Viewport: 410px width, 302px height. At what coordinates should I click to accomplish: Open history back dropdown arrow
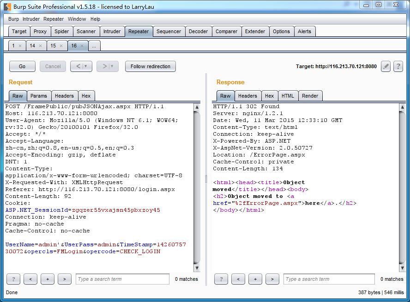[86, 66]
